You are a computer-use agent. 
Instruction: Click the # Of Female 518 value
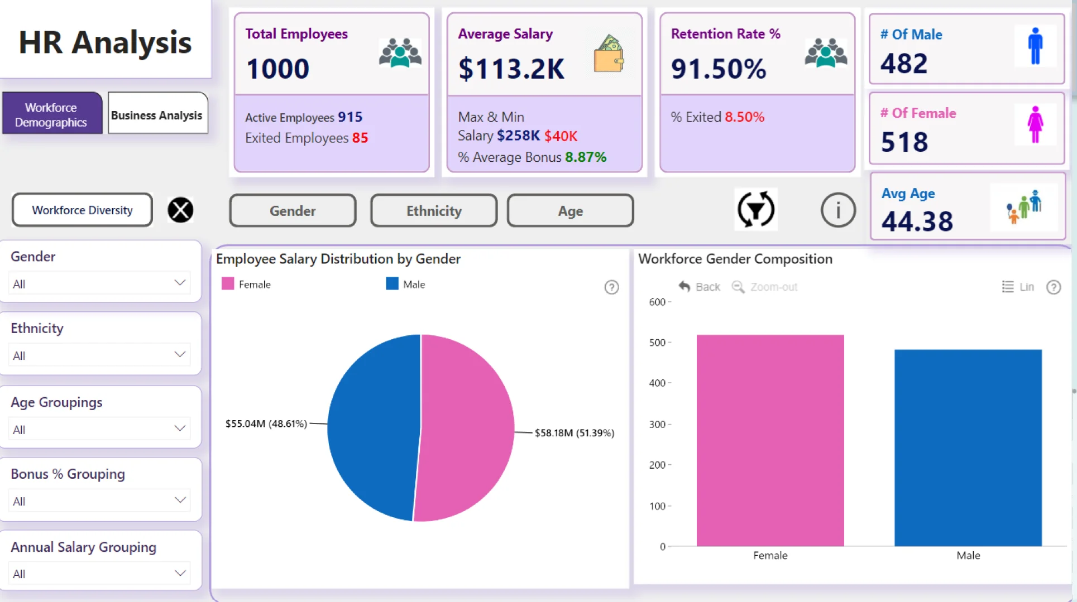904,142
